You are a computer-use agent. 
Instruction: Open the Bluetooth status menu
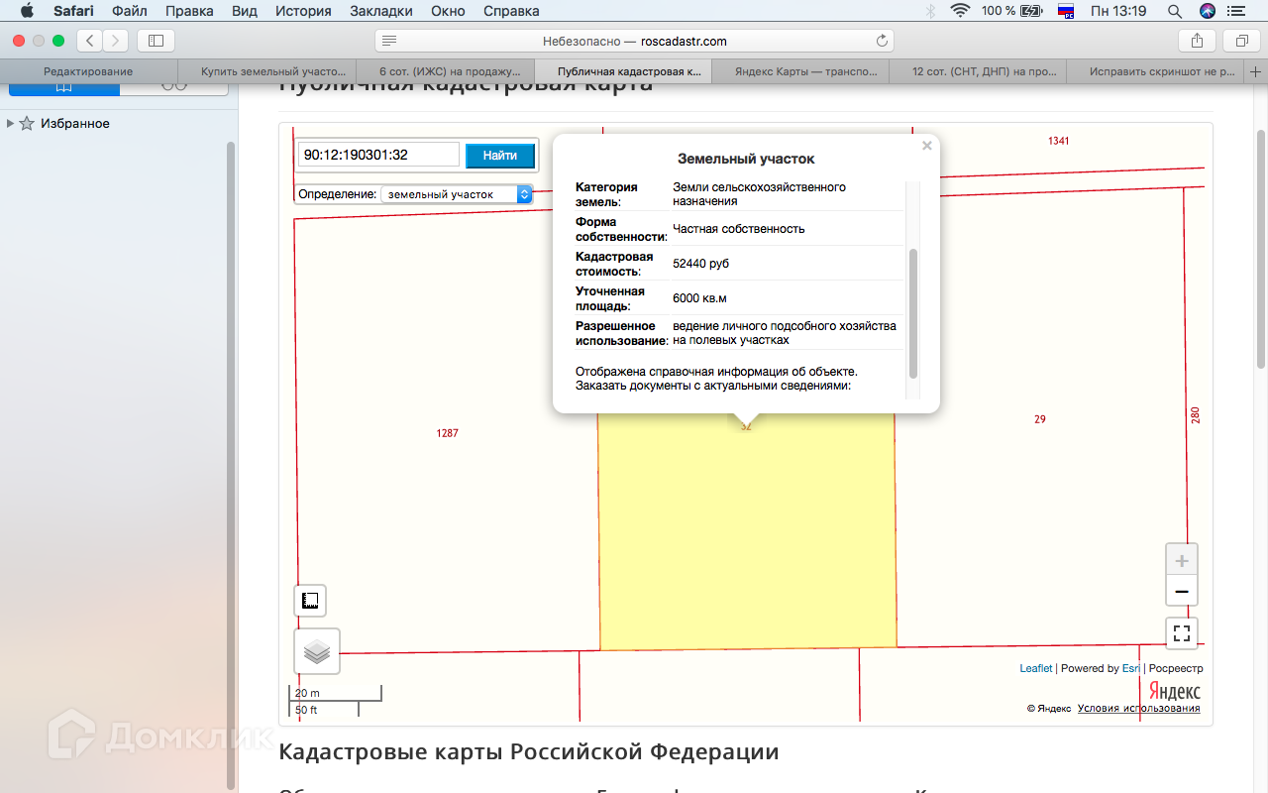pyautogui.click(x=930, y=11)
